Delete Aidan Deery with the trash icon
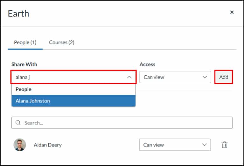Viewport: 244px width, 166px height. pyautogui.click(x=225, y=145)
